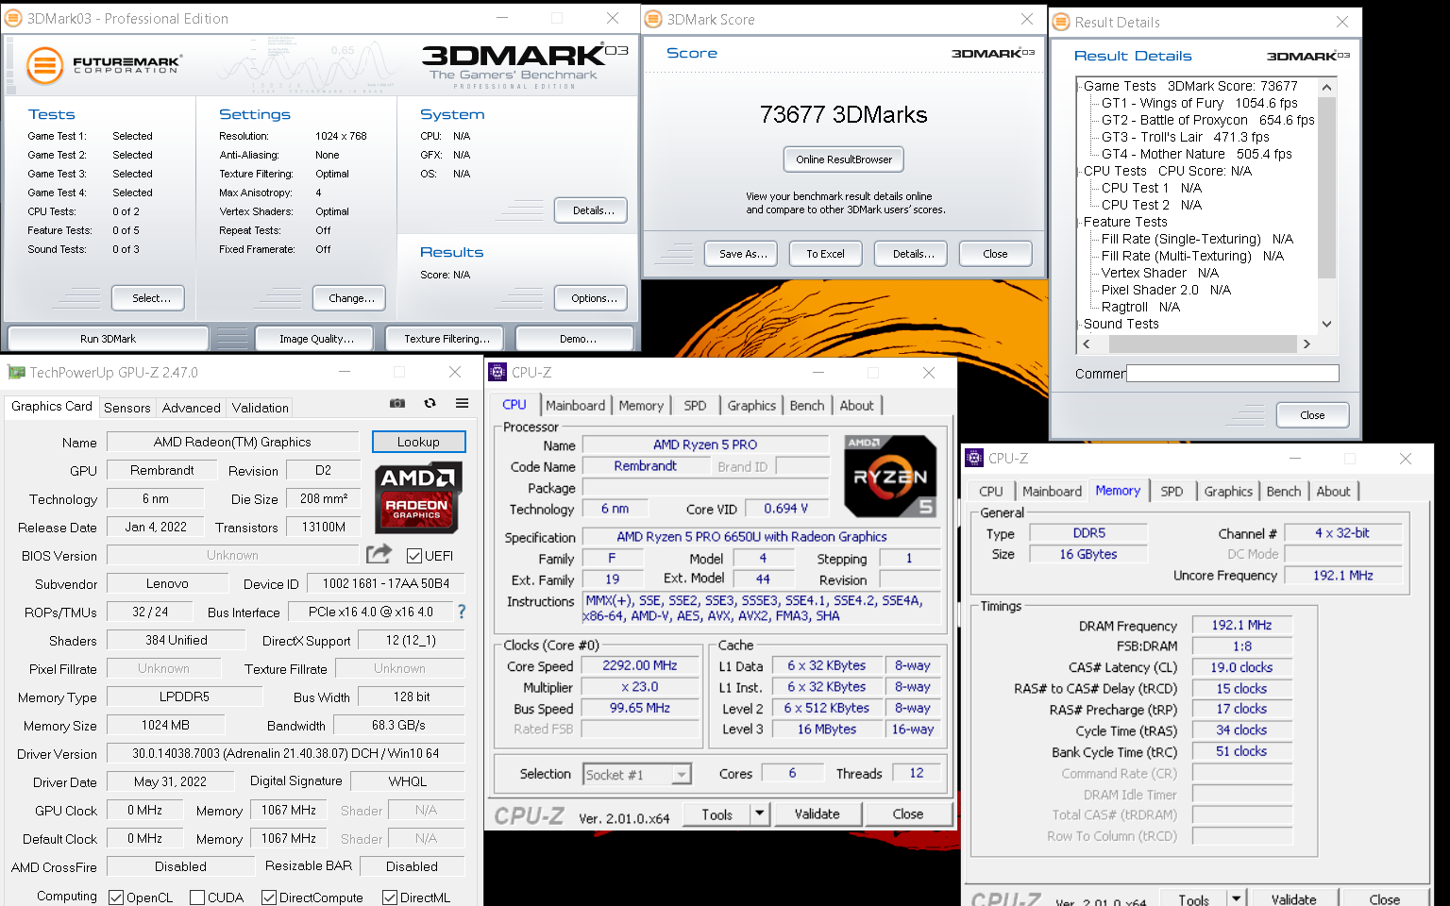
Task: Toggle the DirectML checkbox
Action: click(x=390, y=898)
